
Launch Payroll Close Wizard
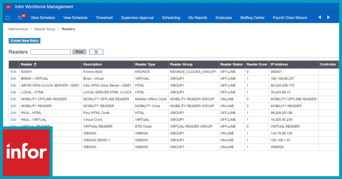[x=290, y=18]
